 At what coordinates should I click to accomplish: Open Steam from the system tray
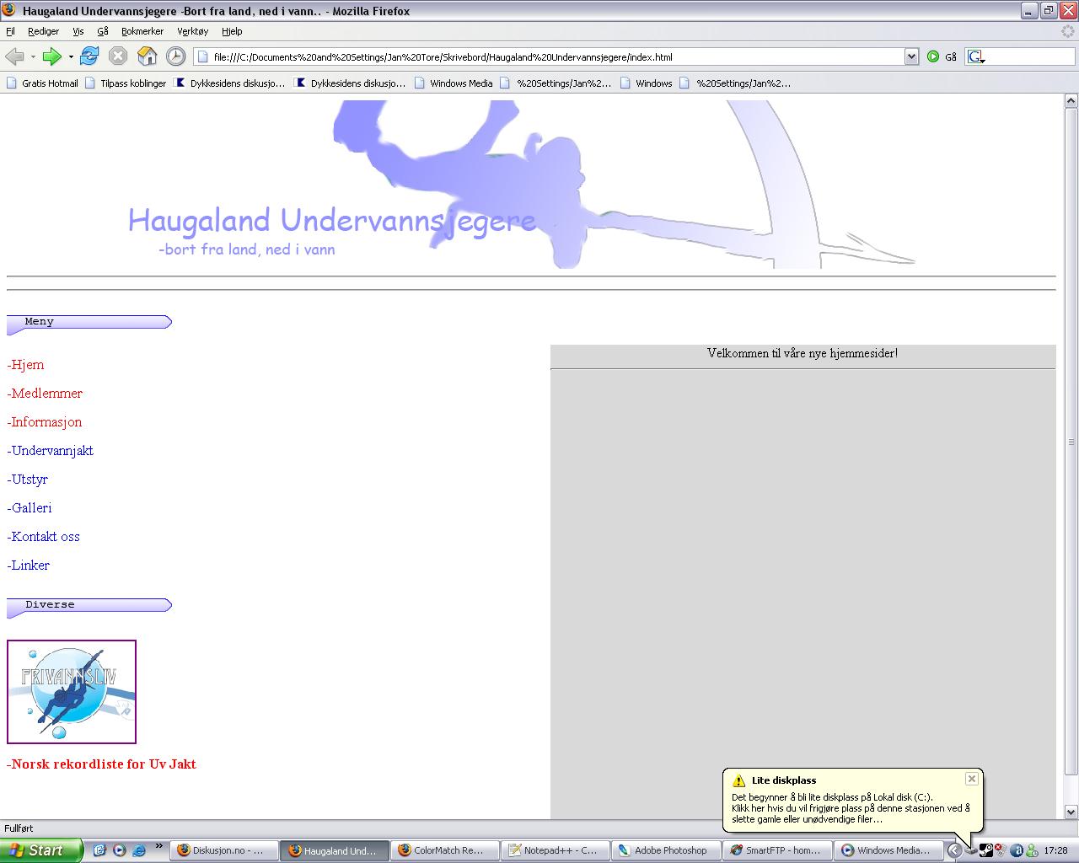985,850
